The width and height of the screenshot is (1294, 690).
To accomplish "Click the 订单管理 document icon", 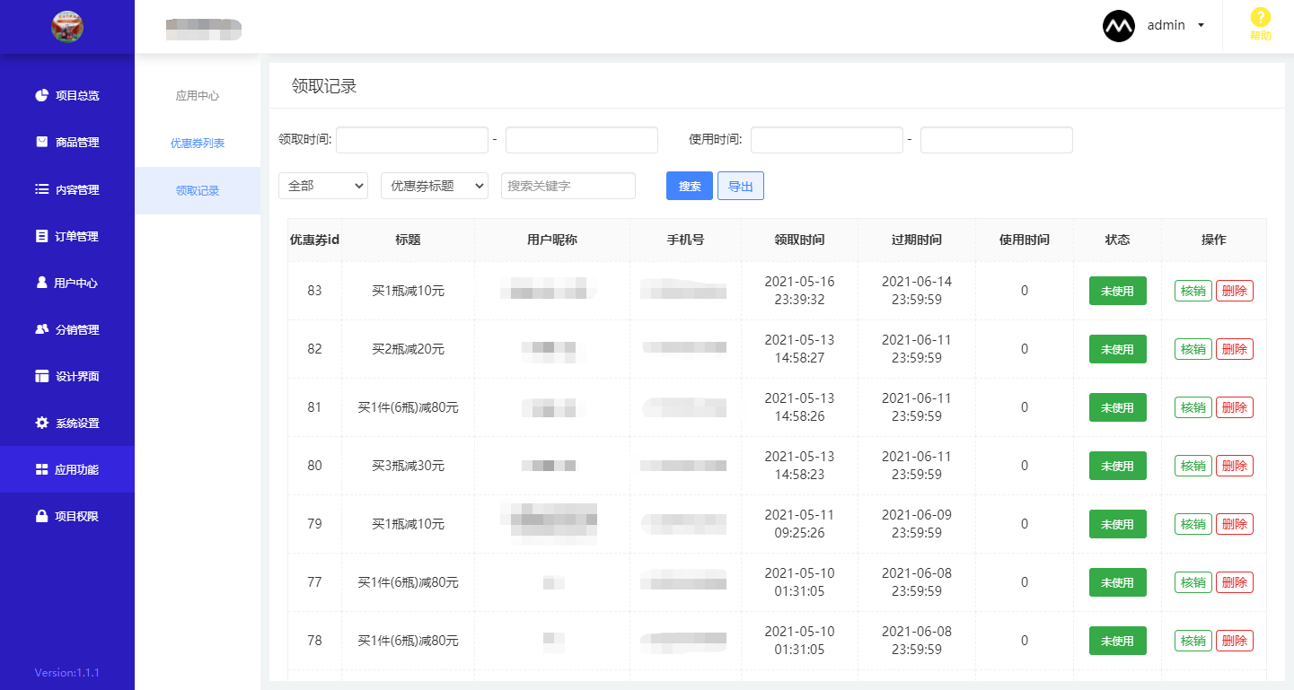I will [x=41, y=236].
